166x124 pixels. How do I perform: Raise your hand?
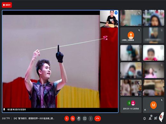pos(79,118)
